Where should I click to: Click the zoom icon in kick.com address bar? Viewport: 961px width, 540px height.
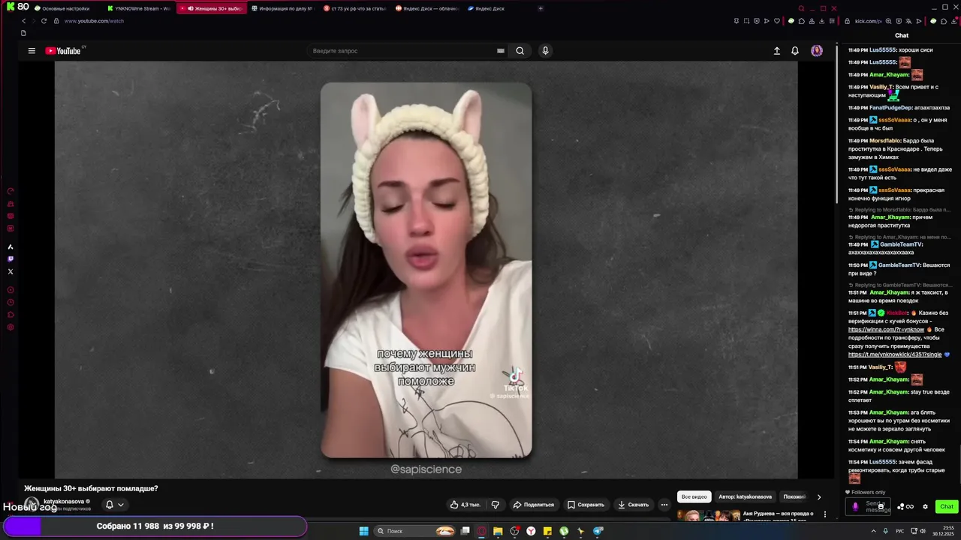[x=888, y=21]
